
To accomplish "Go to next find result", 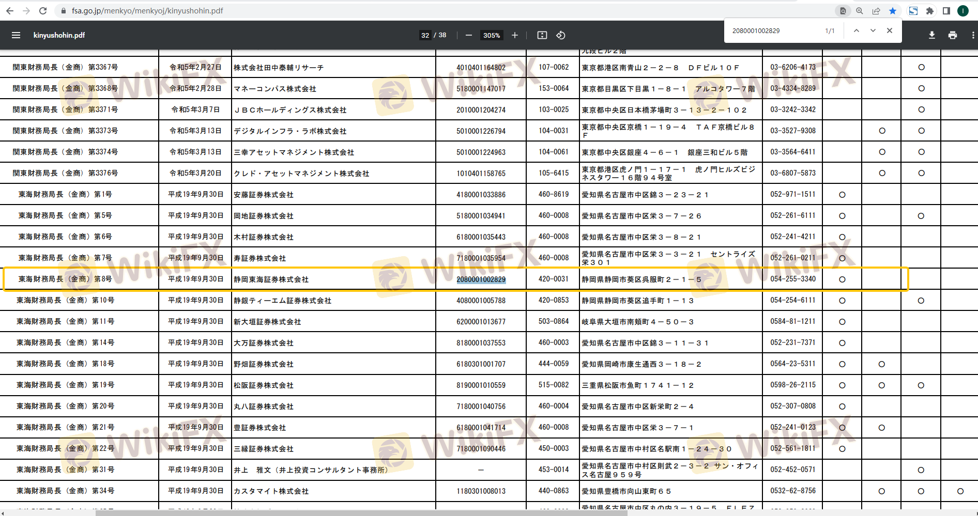I will [873, 30].
